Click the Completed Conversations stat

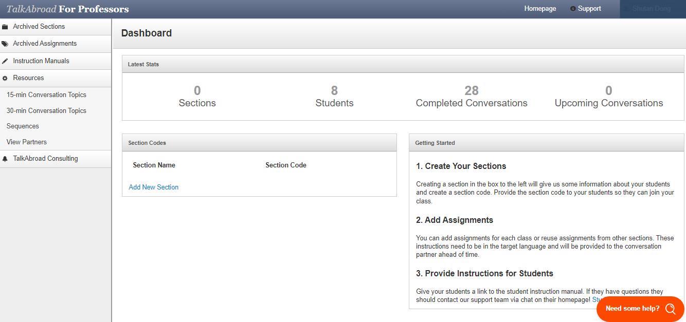pos(472,97)
